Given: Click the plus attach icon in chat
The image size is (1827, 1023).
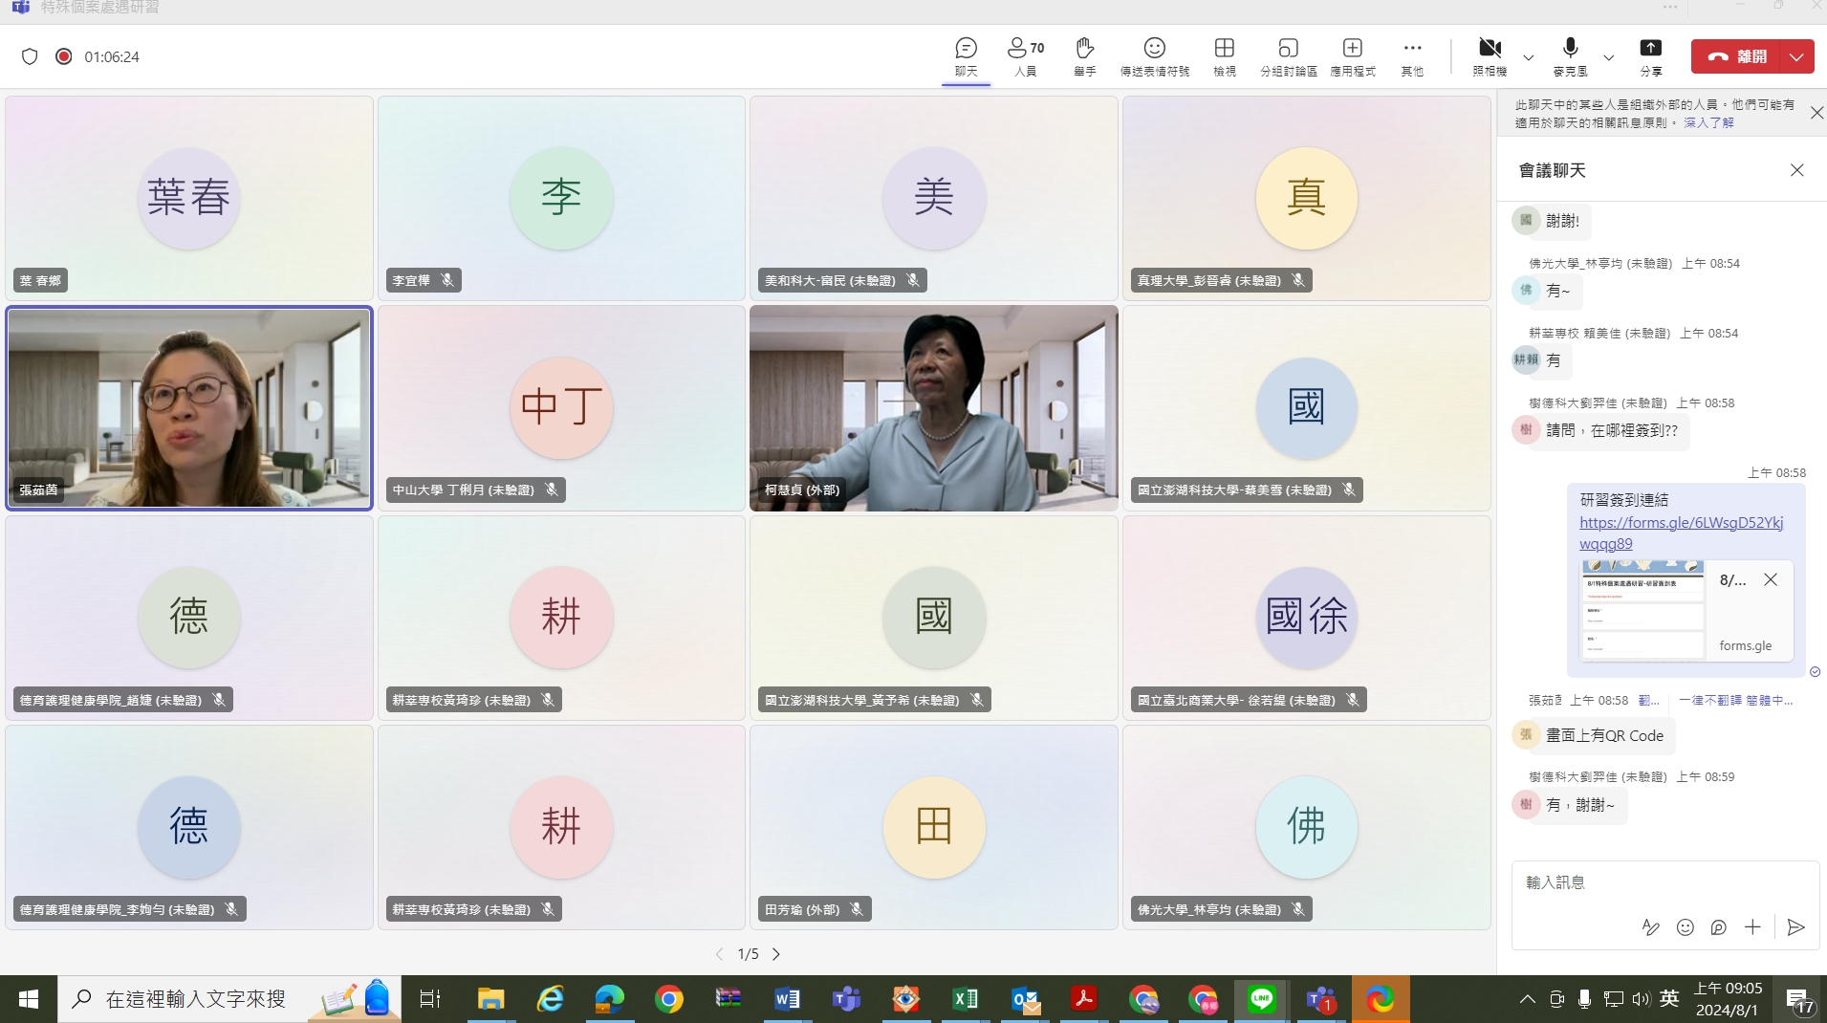Looking at the screenshot, I should [1751, 926].
